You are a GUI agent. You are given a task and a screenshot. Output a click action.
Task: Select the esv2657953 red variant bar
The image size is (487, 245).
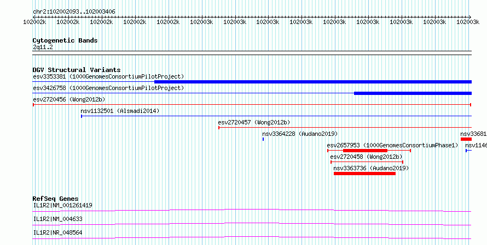pos(369,150)
